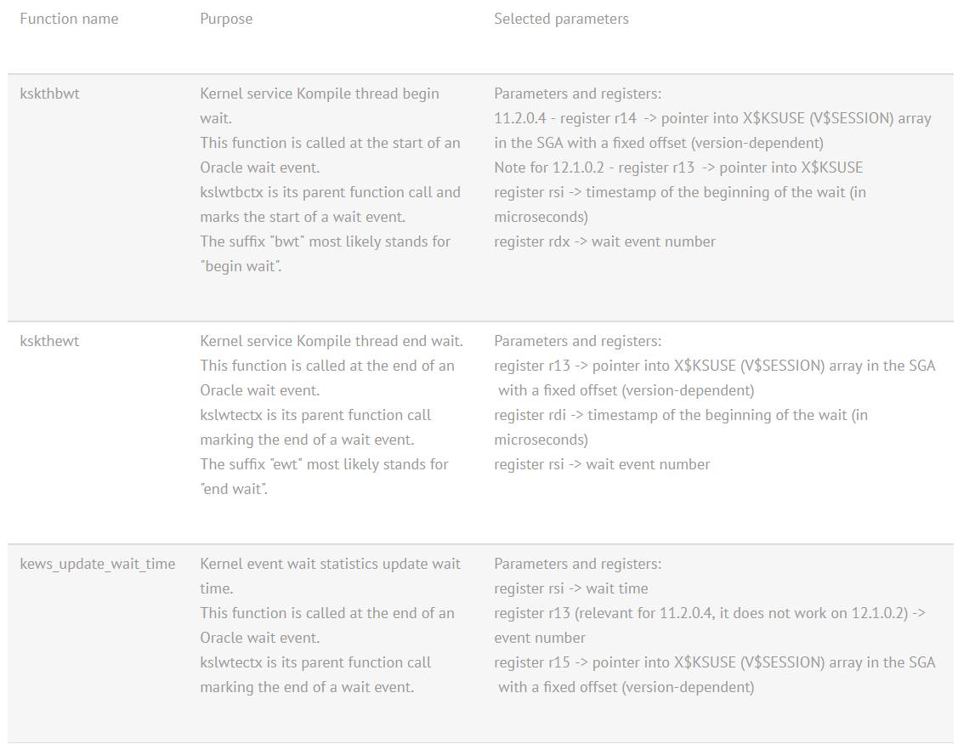Click "register rsi -> wait event number" line

tap(602, 464)
